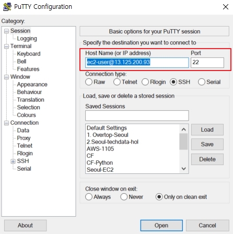
Task: Open the Window category
Action: point(20,77)
